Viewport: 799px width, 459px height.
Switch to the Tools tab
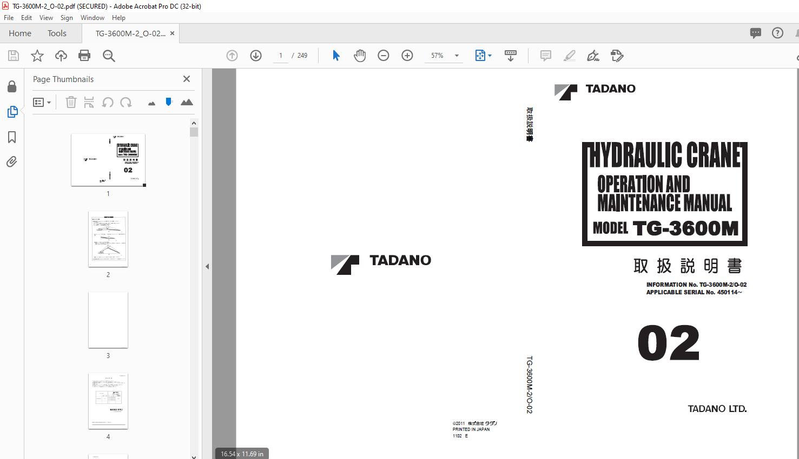(x=57, y=33)
